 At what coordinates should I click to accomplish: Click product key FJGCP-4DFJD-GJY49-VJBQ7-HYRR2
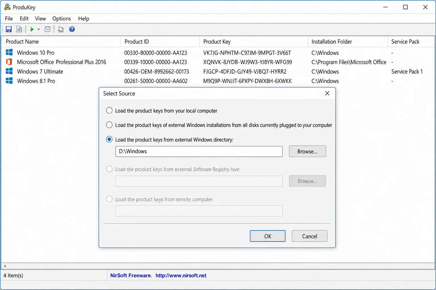pyautogui.click(x=245, y=72)
